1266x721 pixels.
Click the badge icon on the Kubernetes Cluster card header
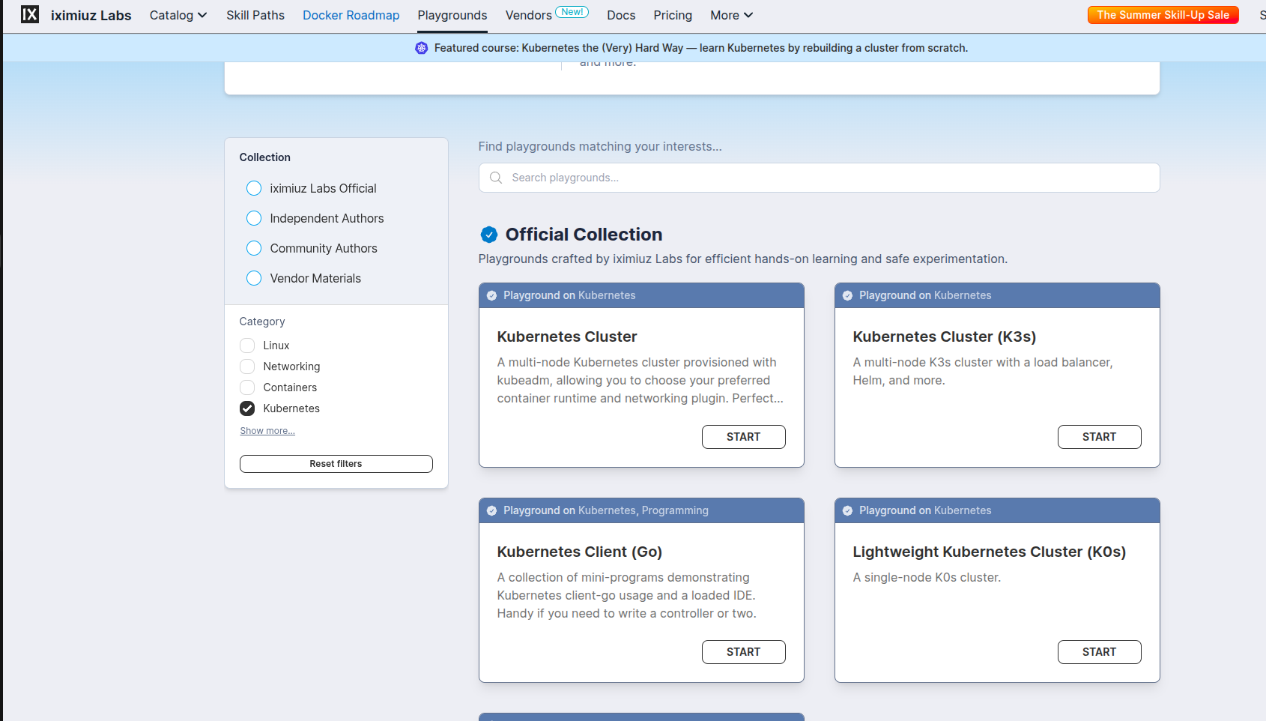coord(491,295)
